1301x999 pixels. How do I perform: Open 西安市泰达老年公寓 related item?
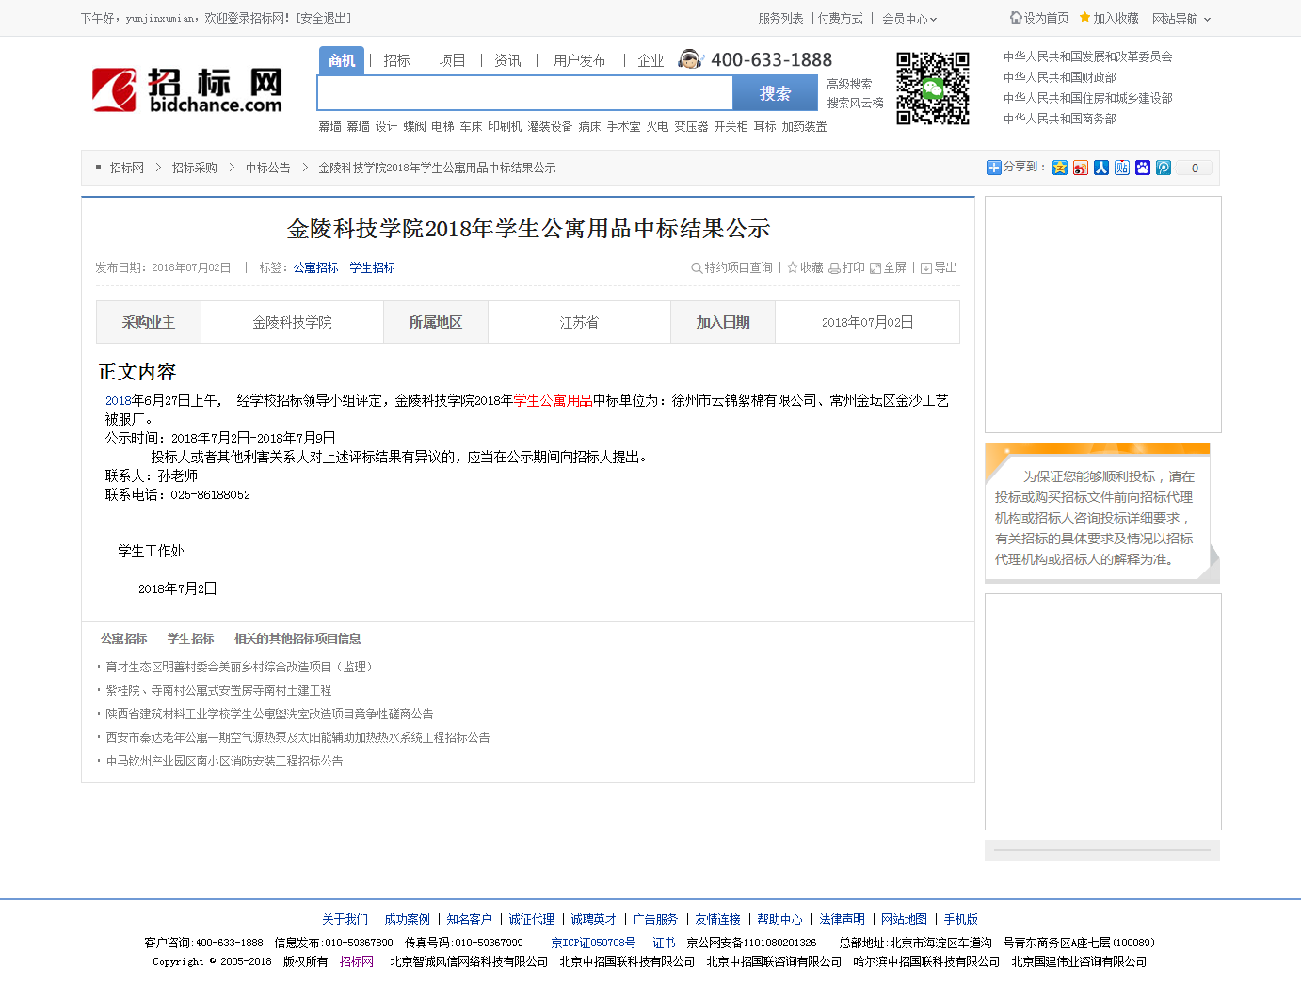[297, 737]
